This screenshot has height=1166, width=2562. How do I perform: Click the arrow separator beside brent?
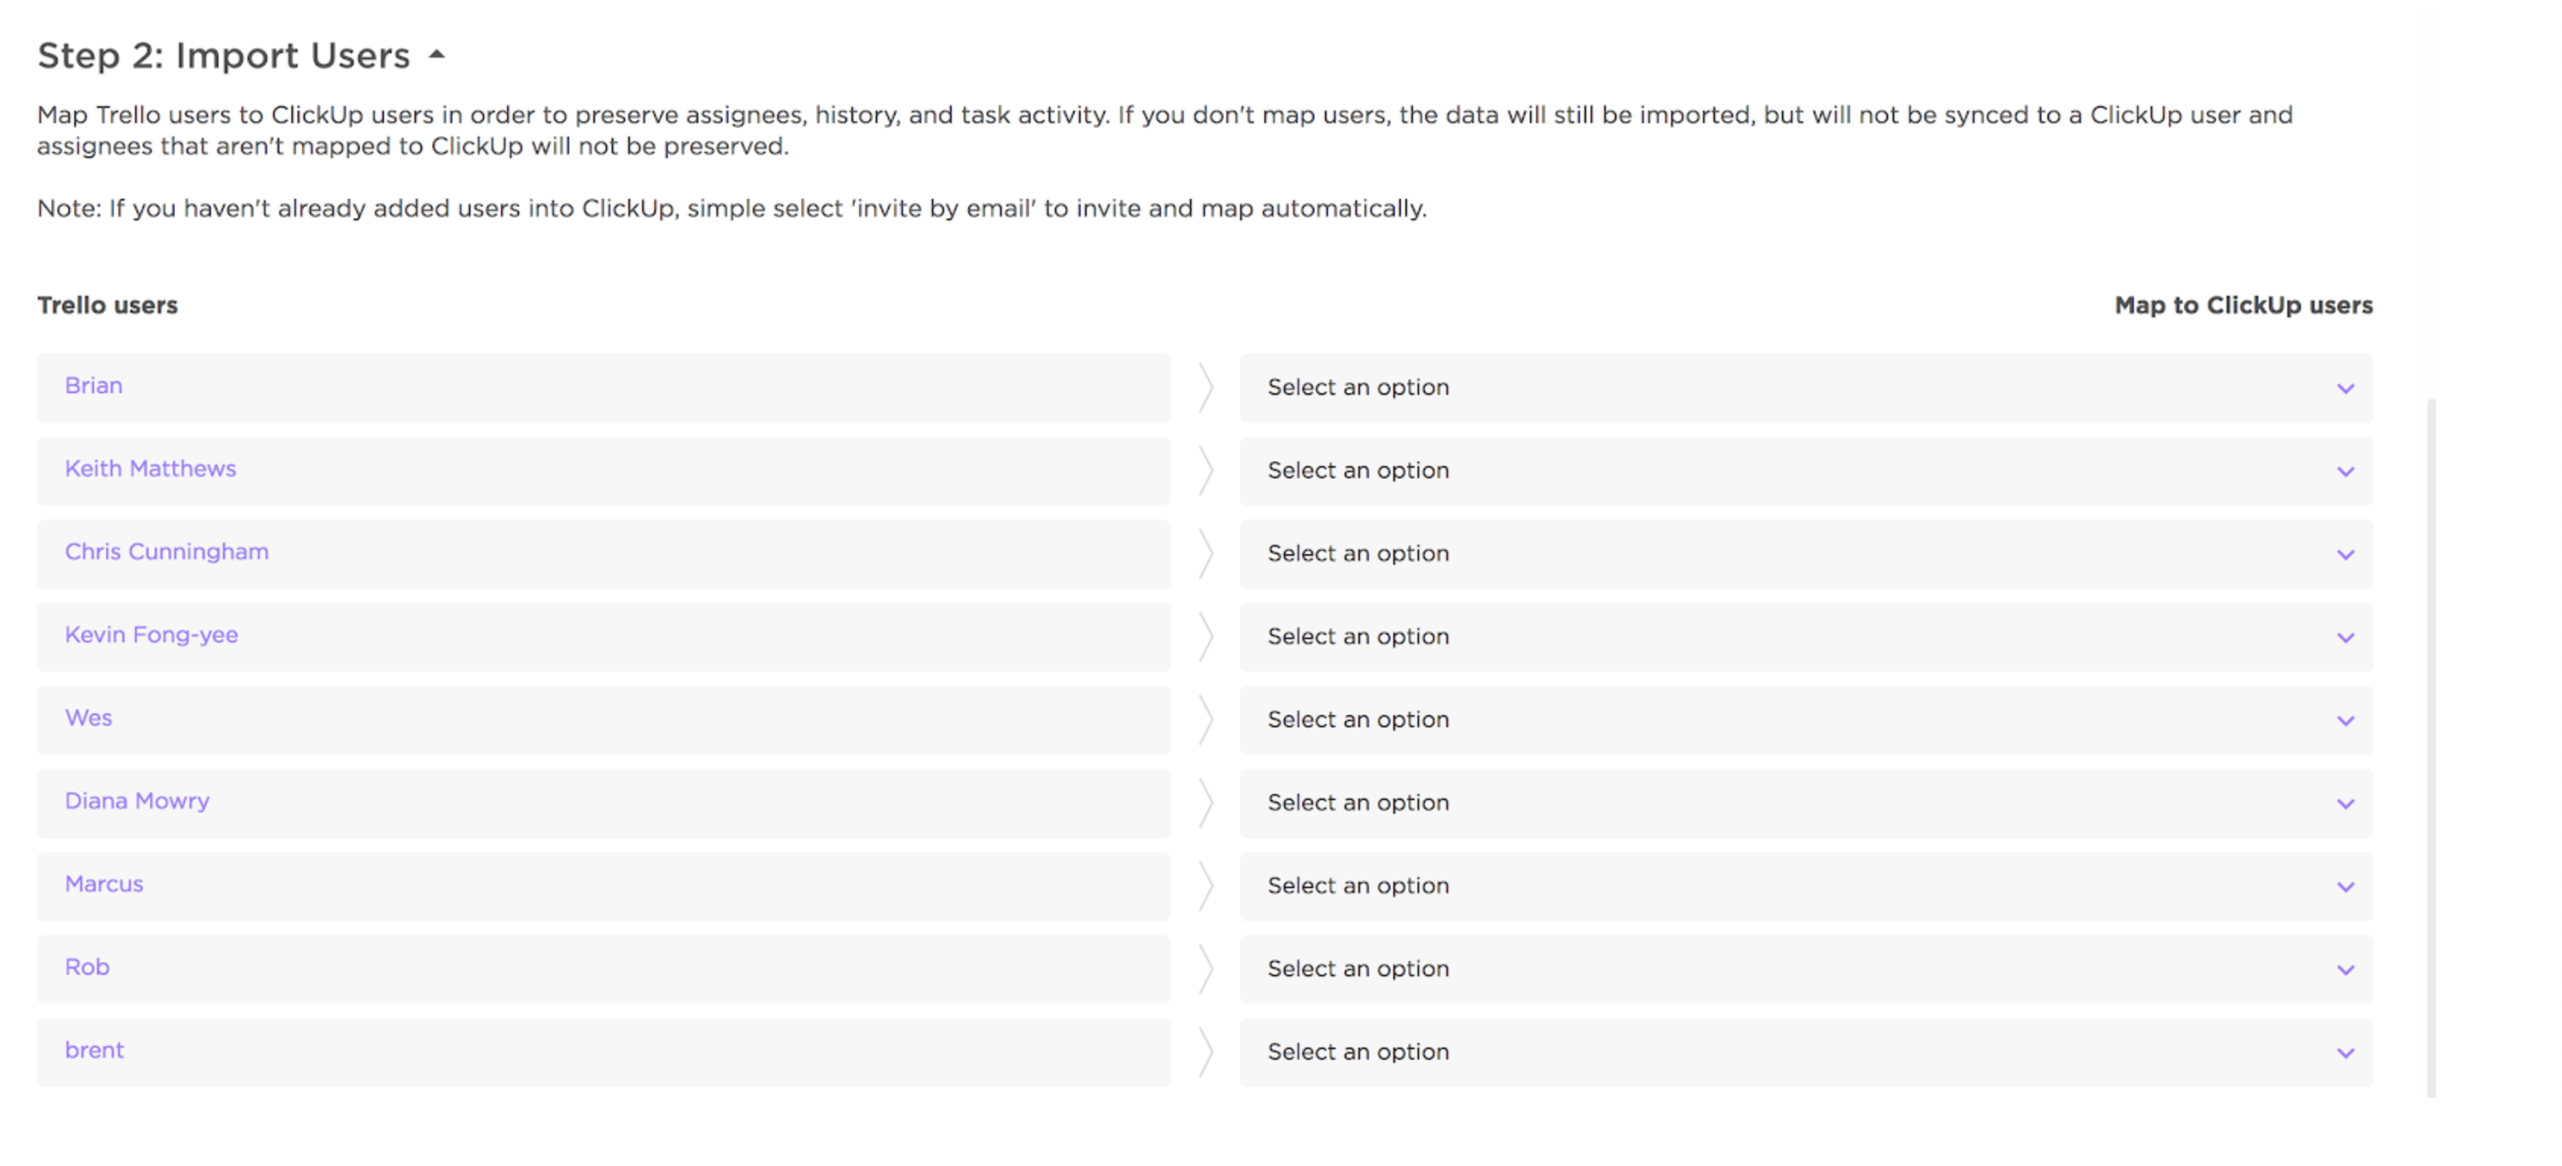click(x=1205, y=1053)
